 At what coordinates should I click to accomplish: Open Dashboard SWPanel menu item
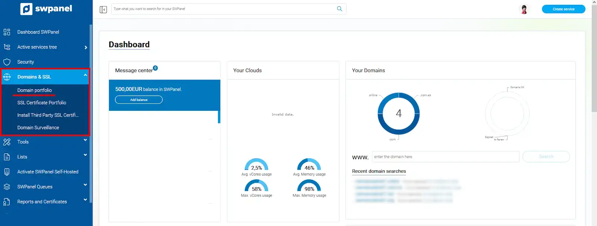(38, 32)
